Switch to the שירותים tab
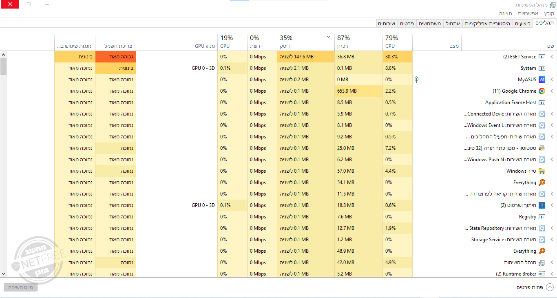The image size is (557, 298). (x=387, y=24)
